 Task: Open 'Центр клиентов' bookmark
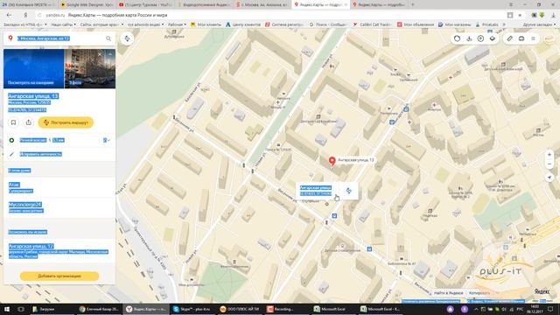coord(243,24)
